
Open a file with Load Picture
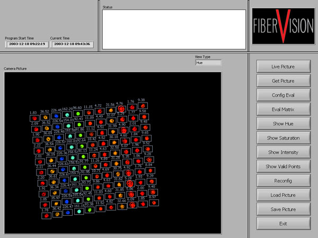[282, 195]
